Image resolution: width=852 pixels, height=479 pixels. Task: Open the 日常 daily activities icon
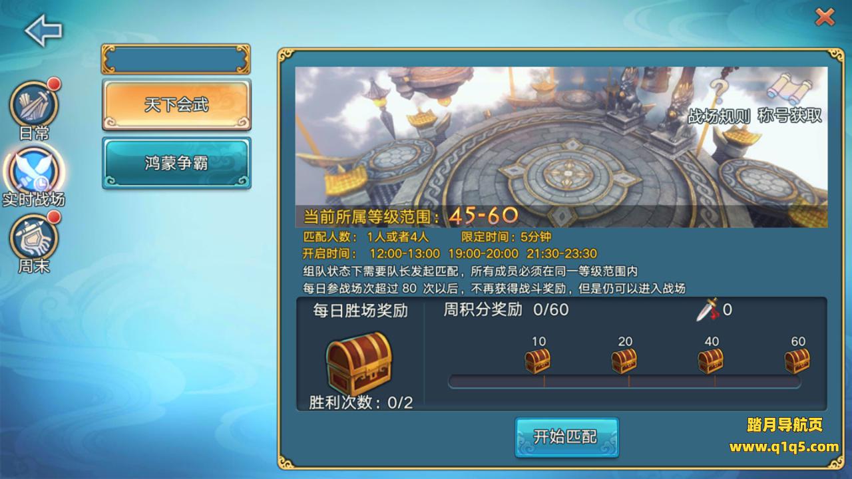click(34, 104)
